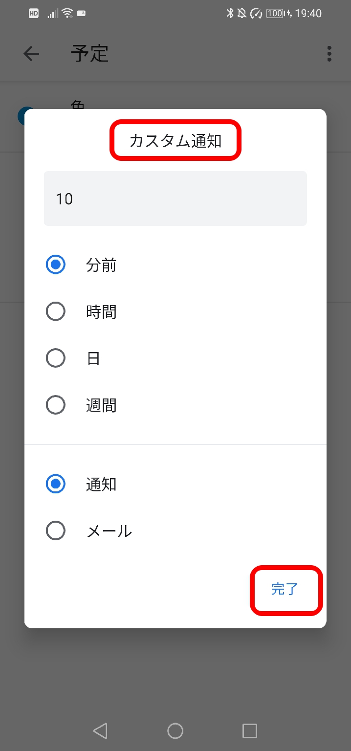The width and height of the screenshot is (351, 751).
Task: Select the 分前 time unit option
Action: click(x=55, y=265)
